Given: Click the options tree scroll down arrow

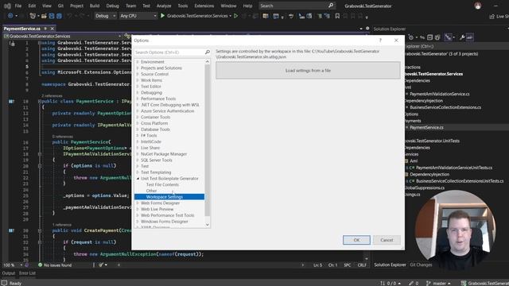Looking at the screenshot, I should 208,225.
